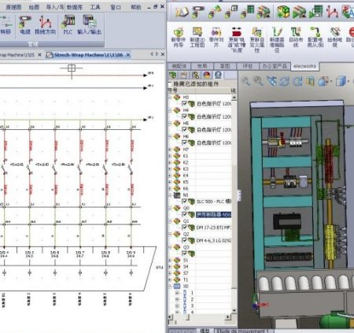Open the 工具 tools menu
Image resolution: width=354 pixels, height=333 pixels.
95,7
